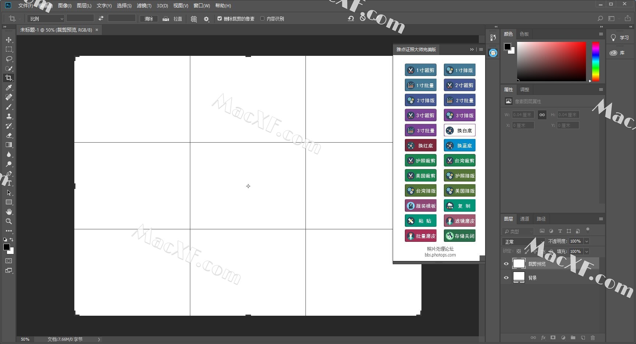Switch to the 通道 tab
The height and width of the screenshot is (344, 636).
(524, 219)
